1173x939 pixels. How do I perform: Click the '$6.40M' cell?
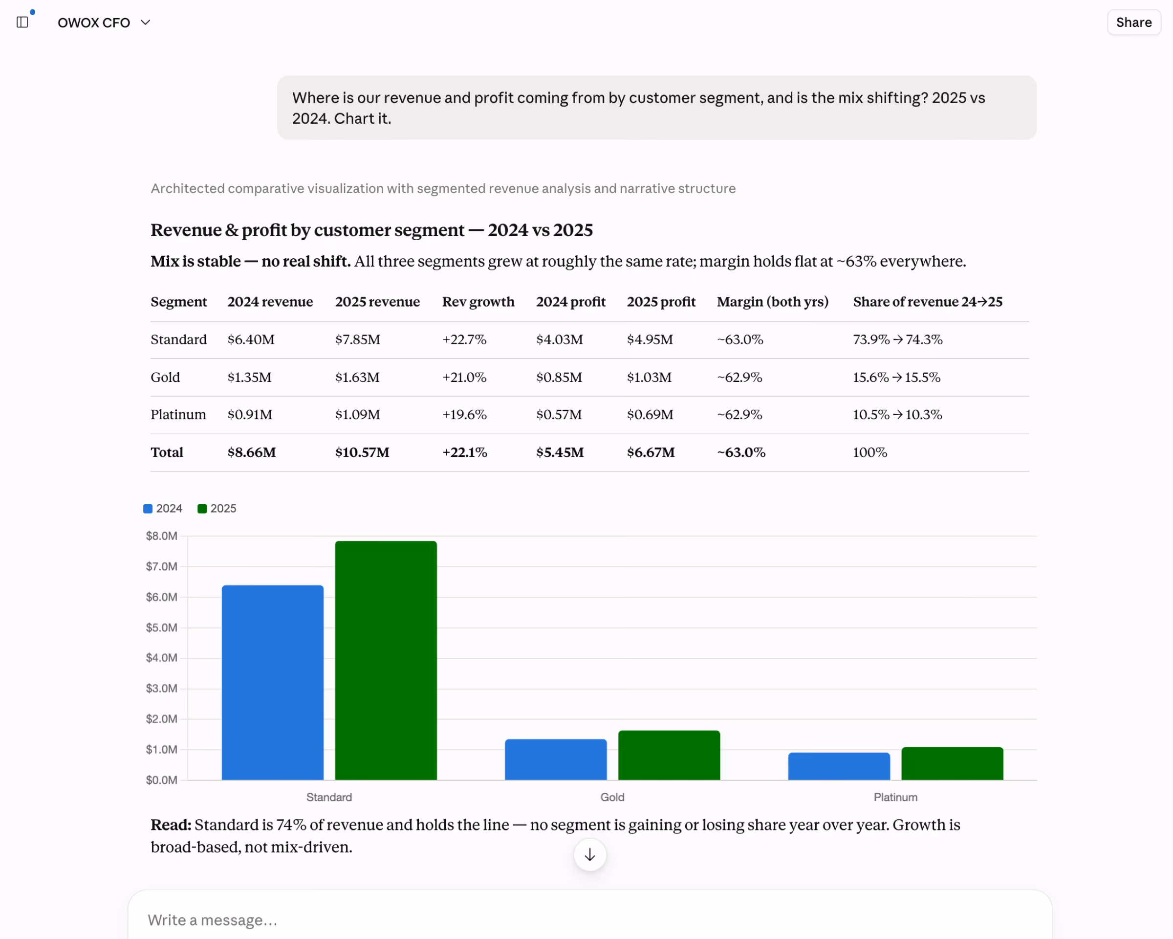click(x=251, y=340)
